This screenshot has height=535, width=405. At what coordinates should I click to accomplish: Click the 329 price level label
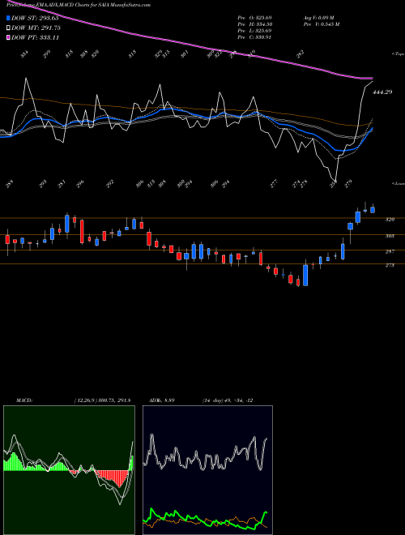click(x=390, y=220)
